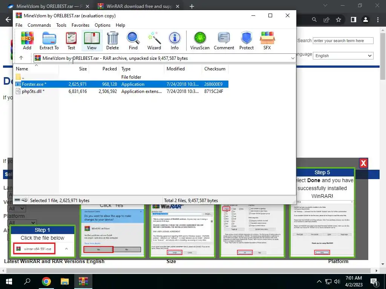386x289 pixels.
Task: Click the drive icon in status bar
Action: [17, 200]
